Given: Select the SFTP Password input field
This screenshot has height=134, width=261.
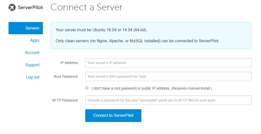Looking at the screenshot, I should [168, 100].
